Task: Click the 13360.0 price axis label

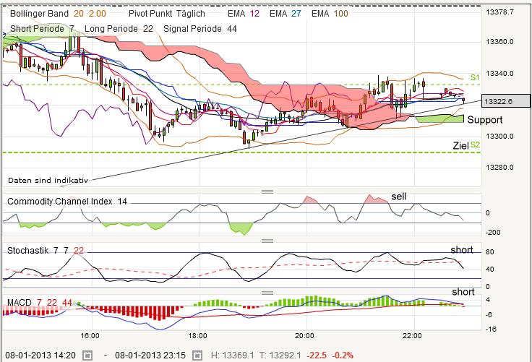Action: [499, 42]
